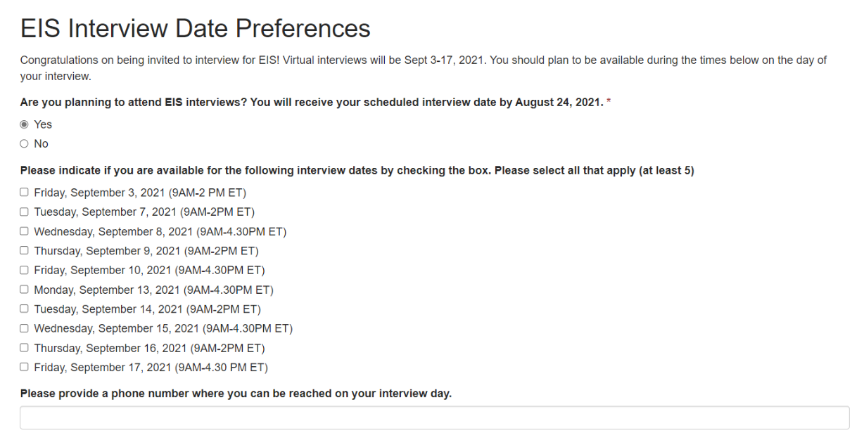The width and height of the screenshot is (864, 440).
Task: Click the 'No' label text
Action: tap(42, 144)
